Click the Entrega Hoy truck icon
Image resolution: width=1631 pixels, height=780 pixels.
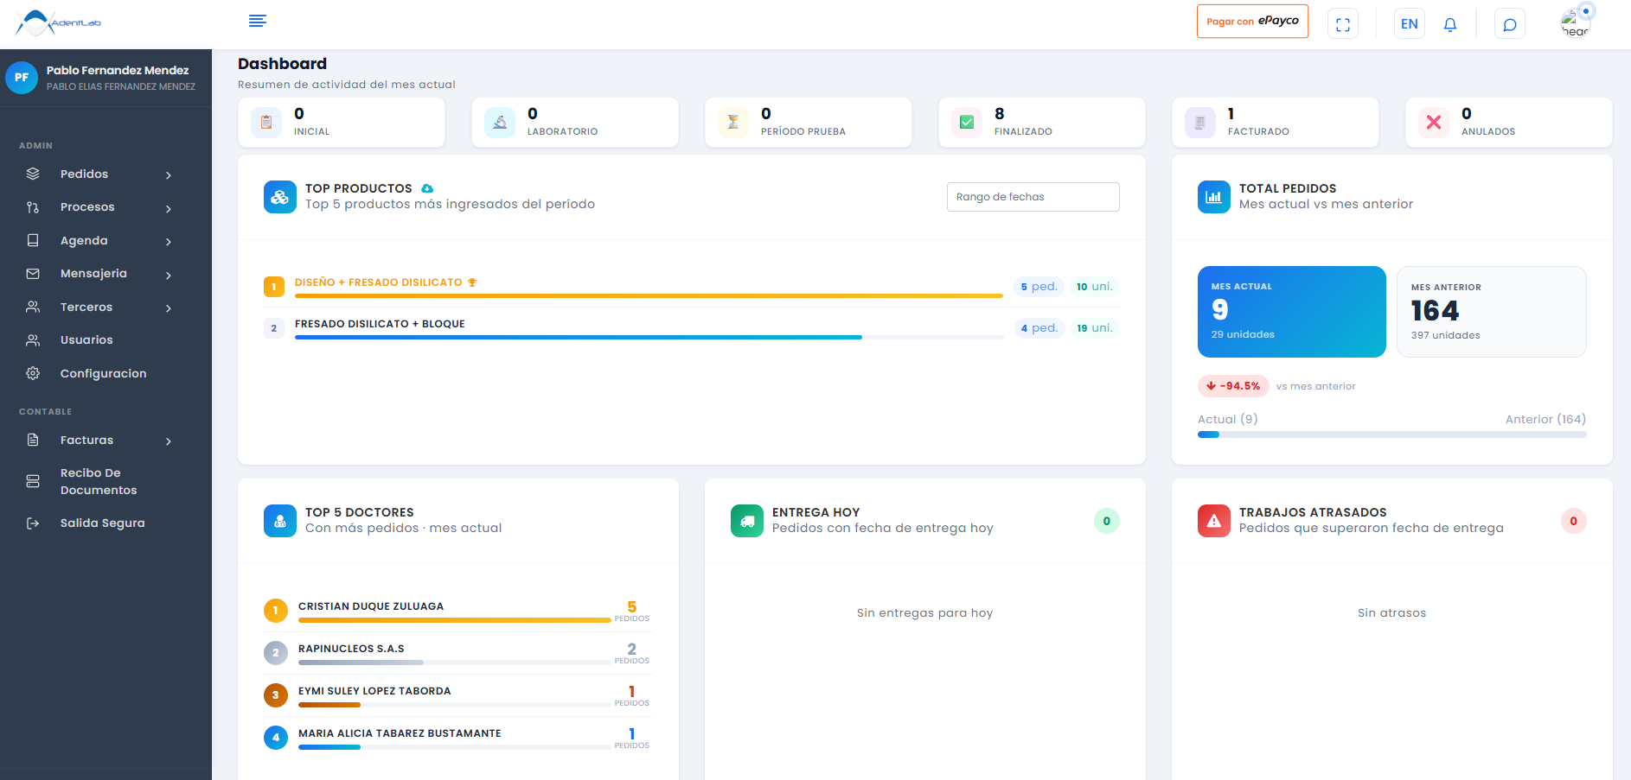(747, 521)
